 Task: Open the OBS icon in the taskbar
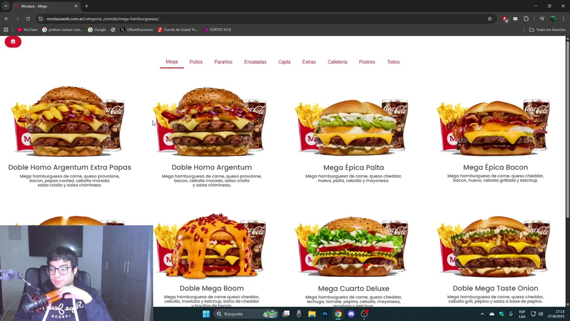click(364, 314)
